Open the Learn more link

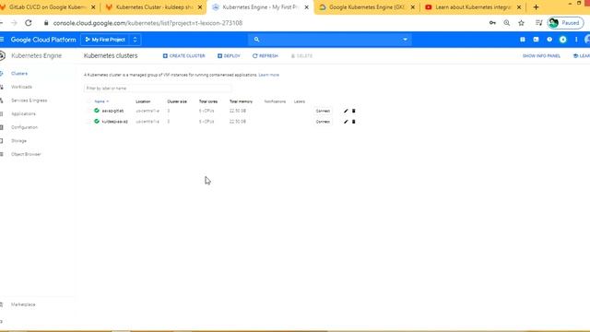pos(268,75)
